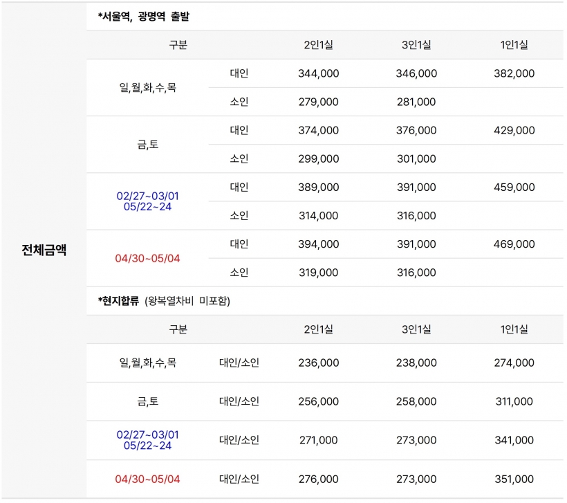Screen dimensions: 567x503
Task: Click the 389,000 adult price
Action: pos(318,187)
